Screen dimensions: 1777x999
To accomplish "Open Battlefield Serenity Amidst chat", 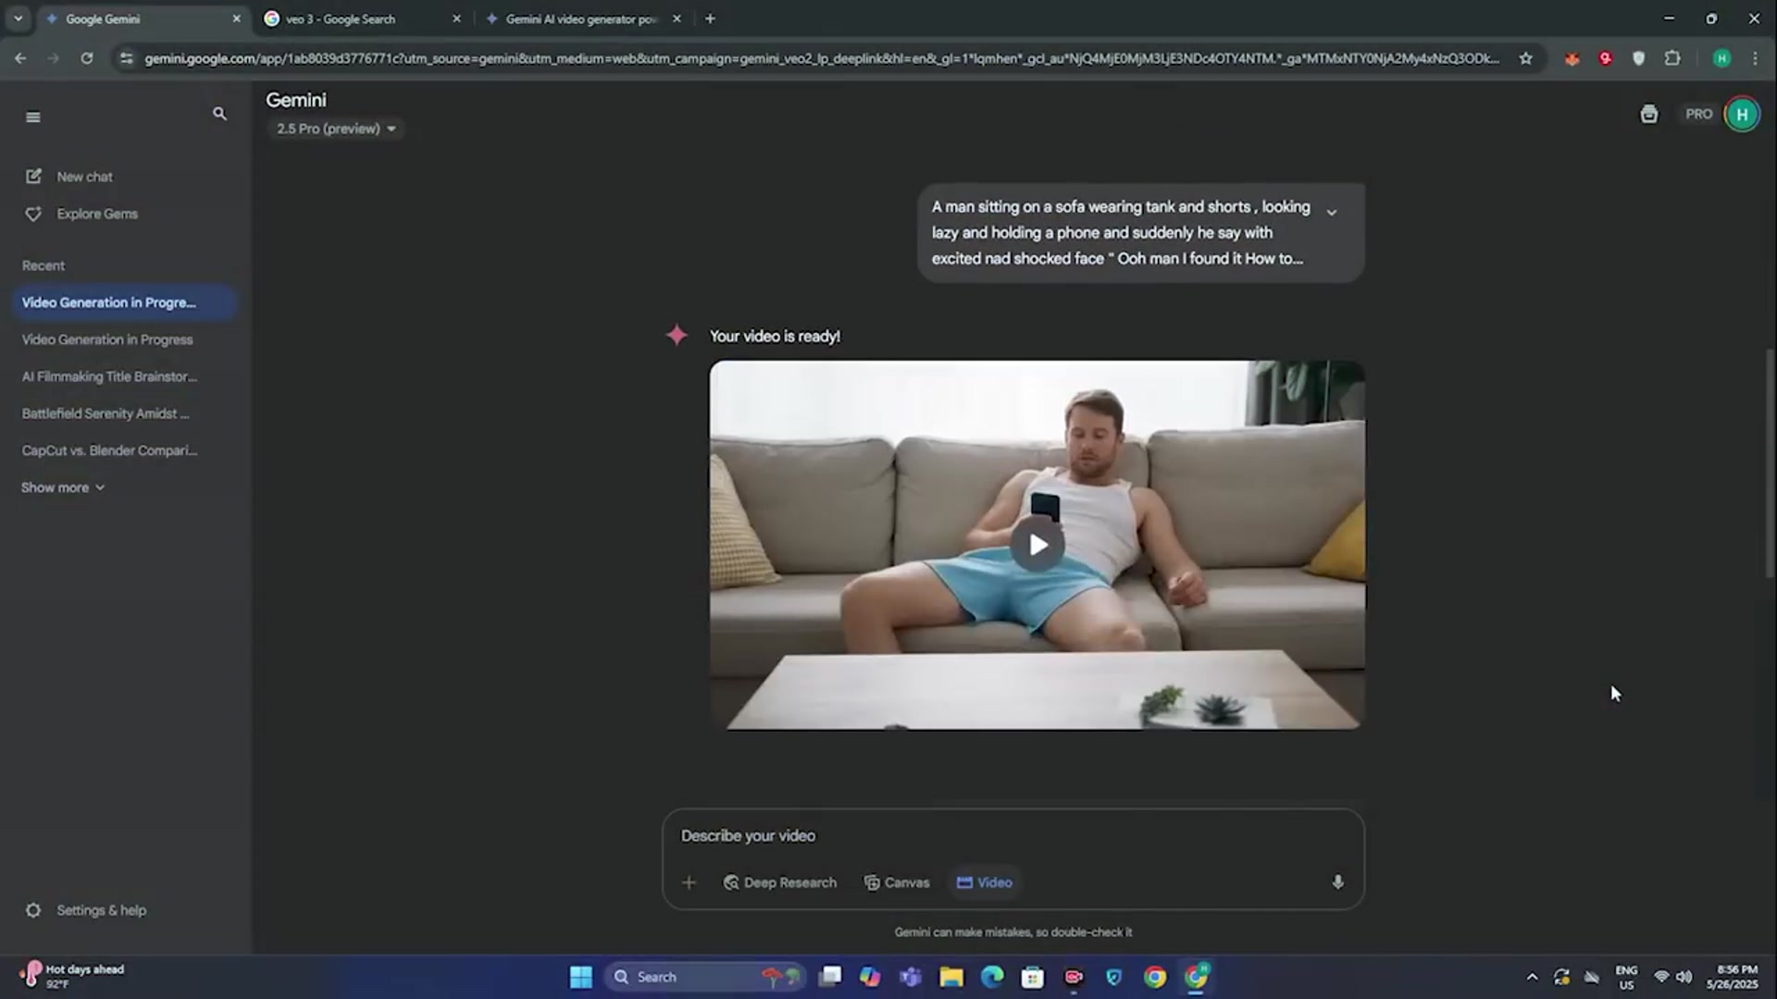I will pos(124,413).
